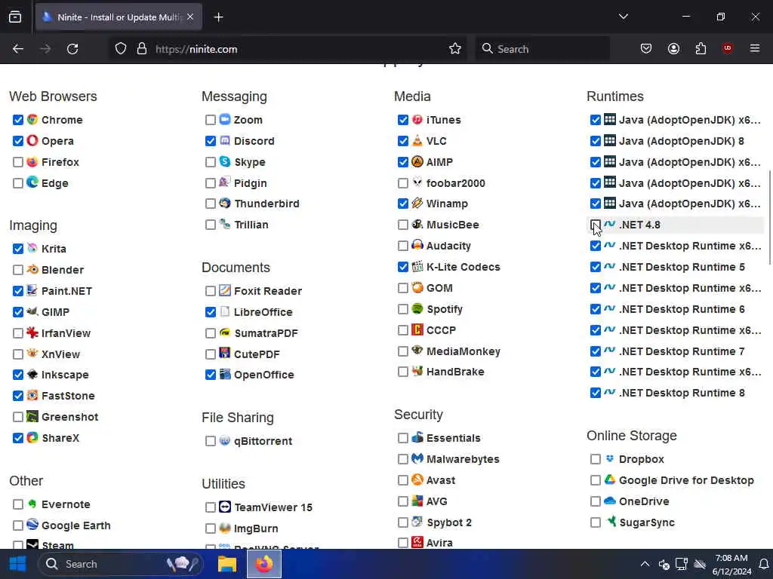
Task: Click the SumatraPDF label
Action: point(266,333)
